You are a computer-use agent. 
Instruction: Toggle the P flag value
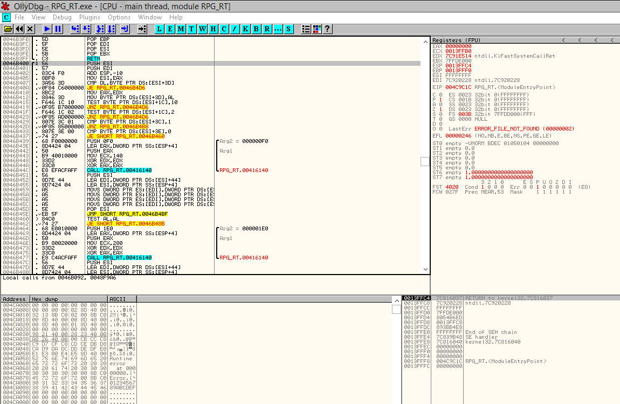(x=440, y=100)
